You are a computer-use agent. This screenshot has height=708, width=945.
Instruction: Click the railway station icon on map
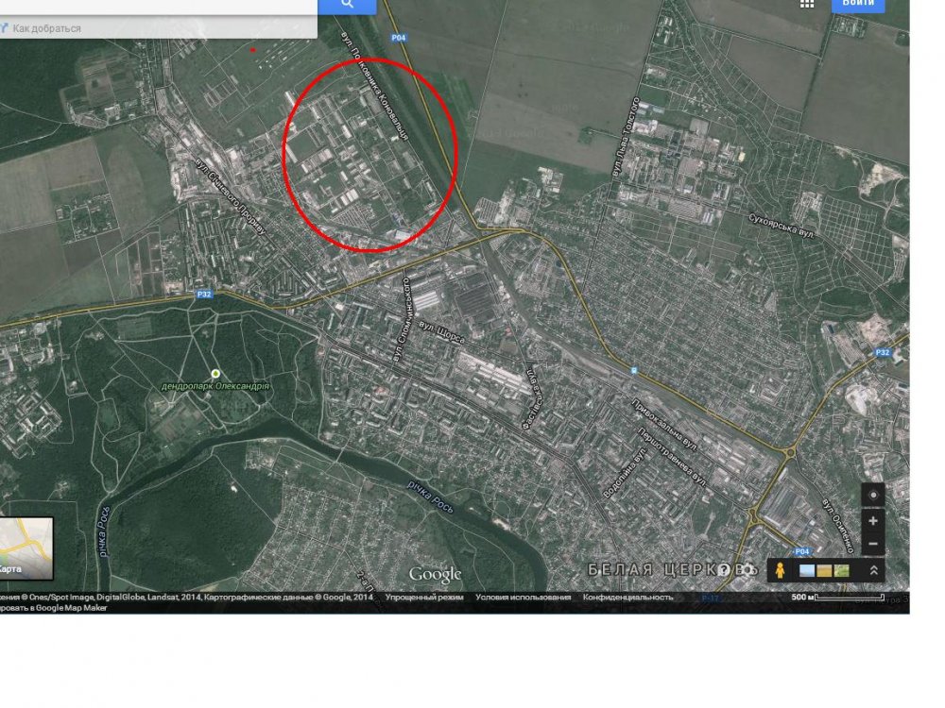point(633,370)
